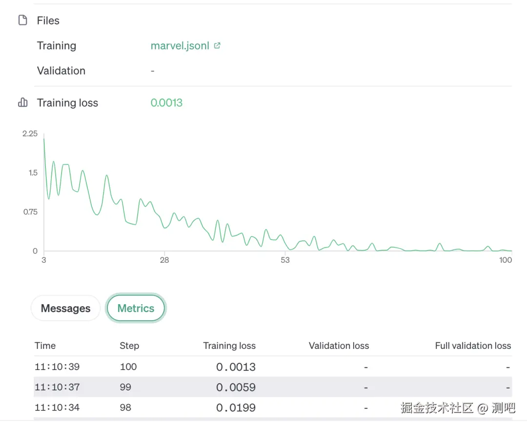The height and width of the screenshot is (426, 527).
Task: Click the Training loss bar chart icon
Action: [x=22, y=103]
